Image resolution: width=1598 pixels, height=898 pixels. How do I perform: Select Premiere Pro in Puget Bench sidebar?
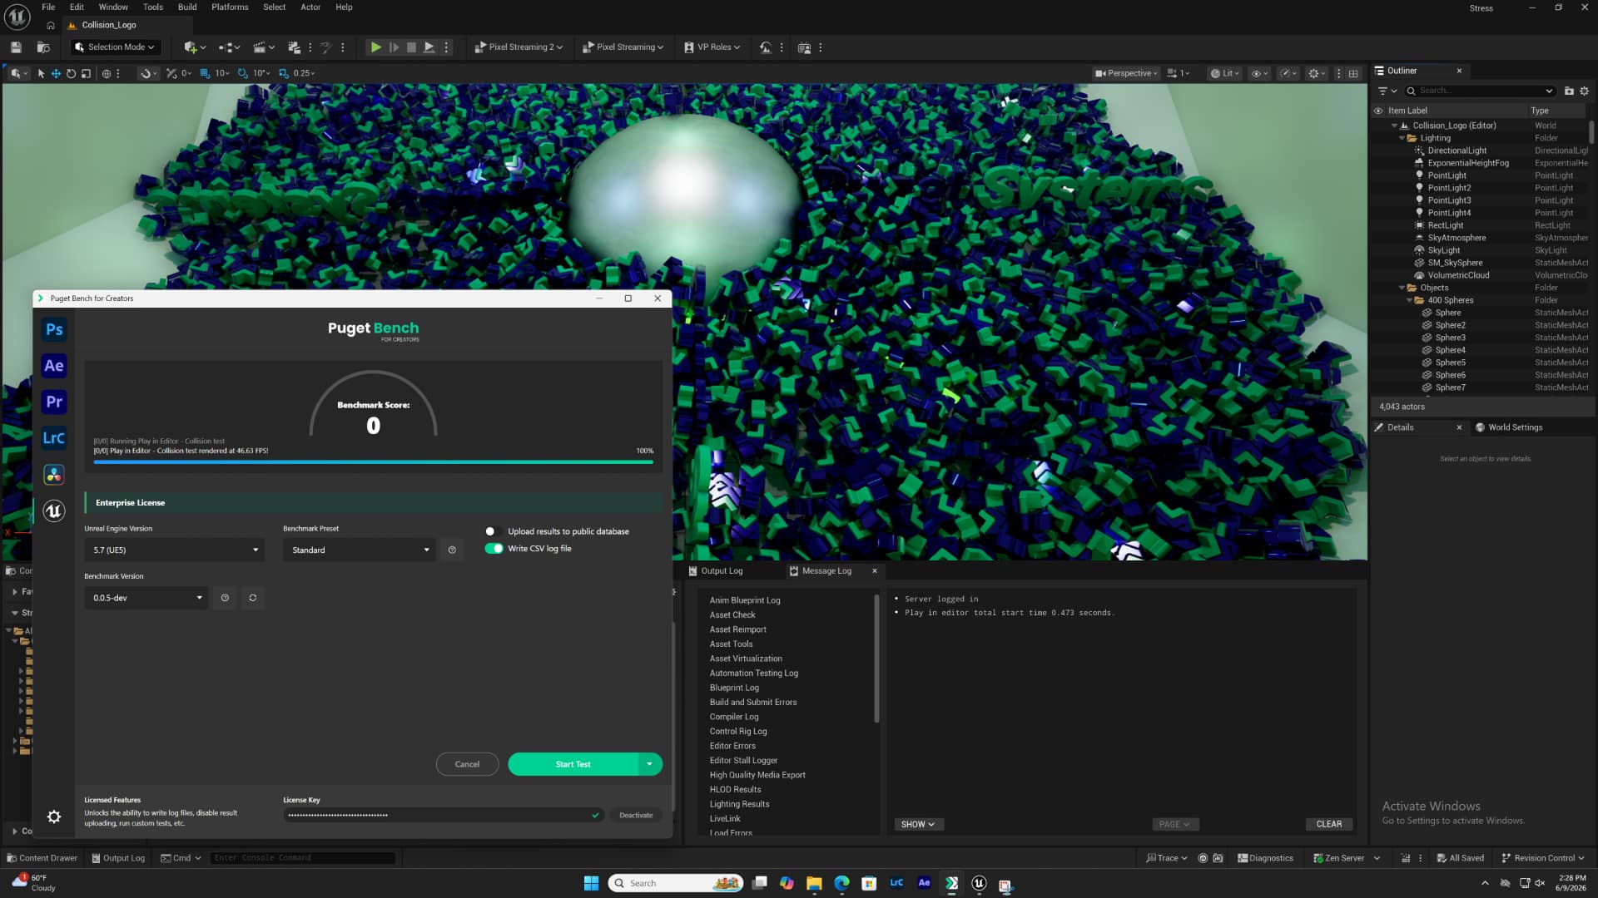54,402
